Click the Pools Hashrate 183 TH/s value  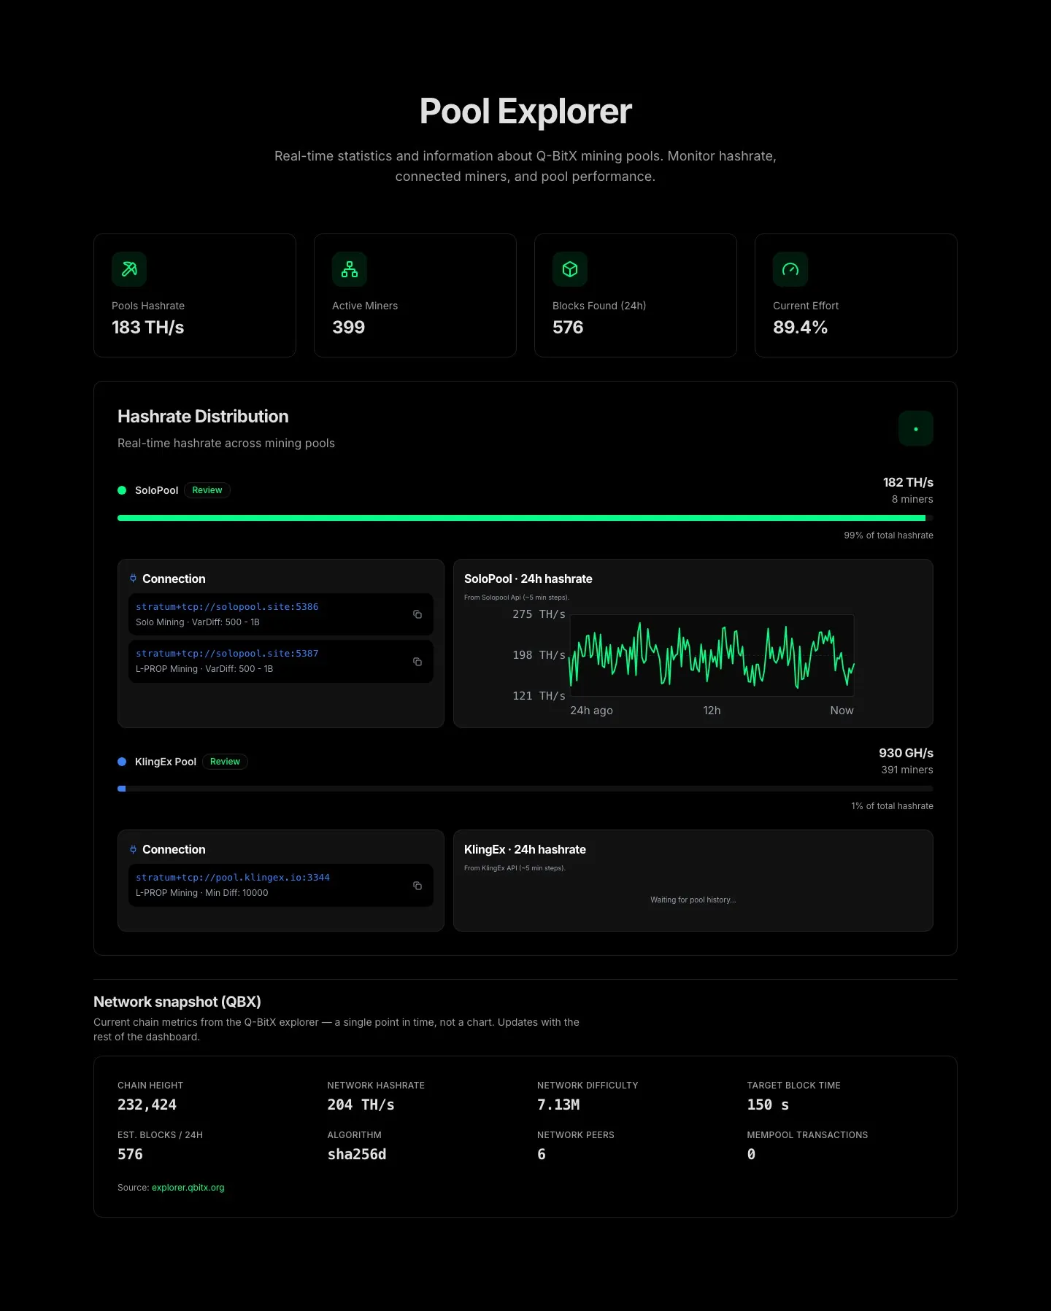click(147, 328)
